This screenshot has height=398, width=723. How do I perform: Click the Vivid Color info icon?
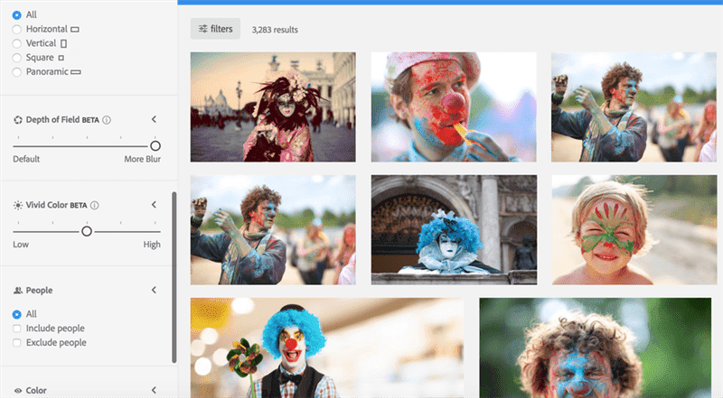coord(95,205)
